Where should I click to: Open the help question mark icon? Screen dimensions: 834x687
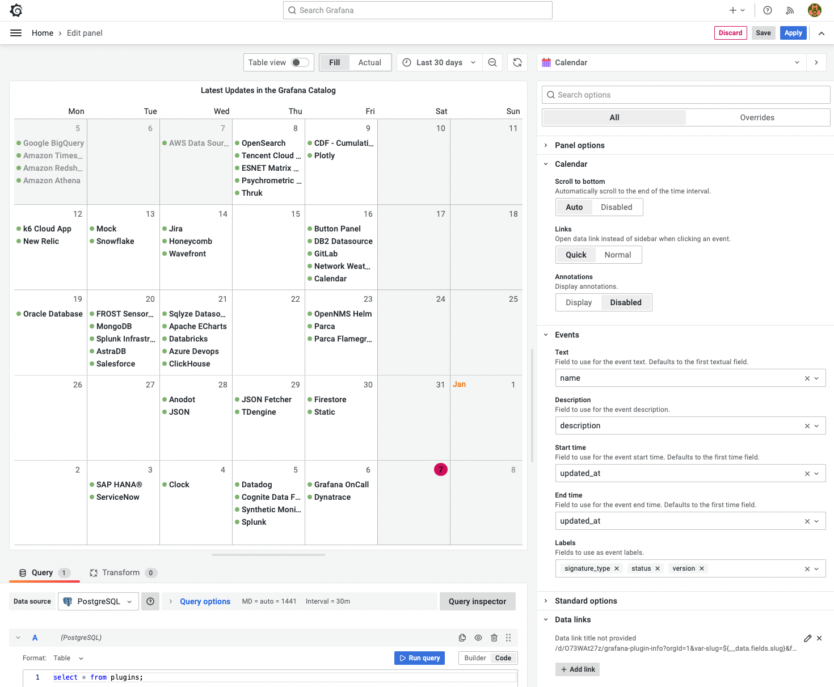768,10
